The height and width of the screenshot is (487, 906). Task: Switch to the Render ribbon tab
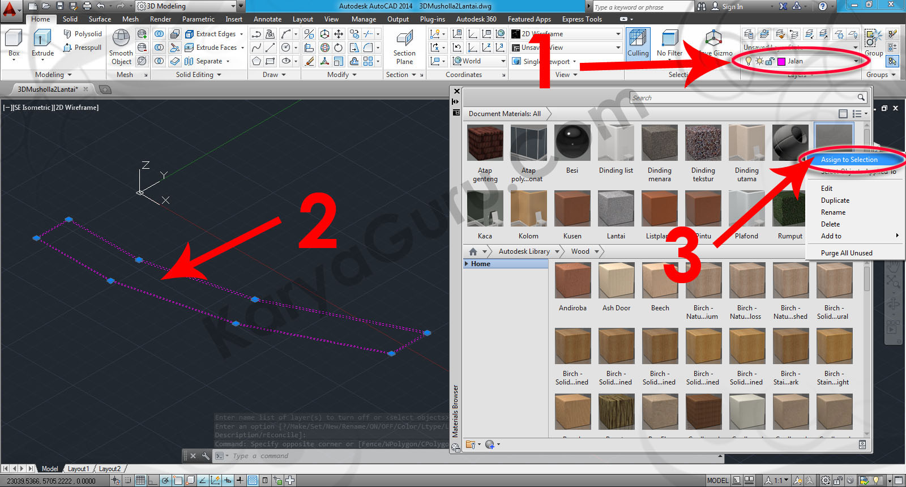tap(160, 19)
